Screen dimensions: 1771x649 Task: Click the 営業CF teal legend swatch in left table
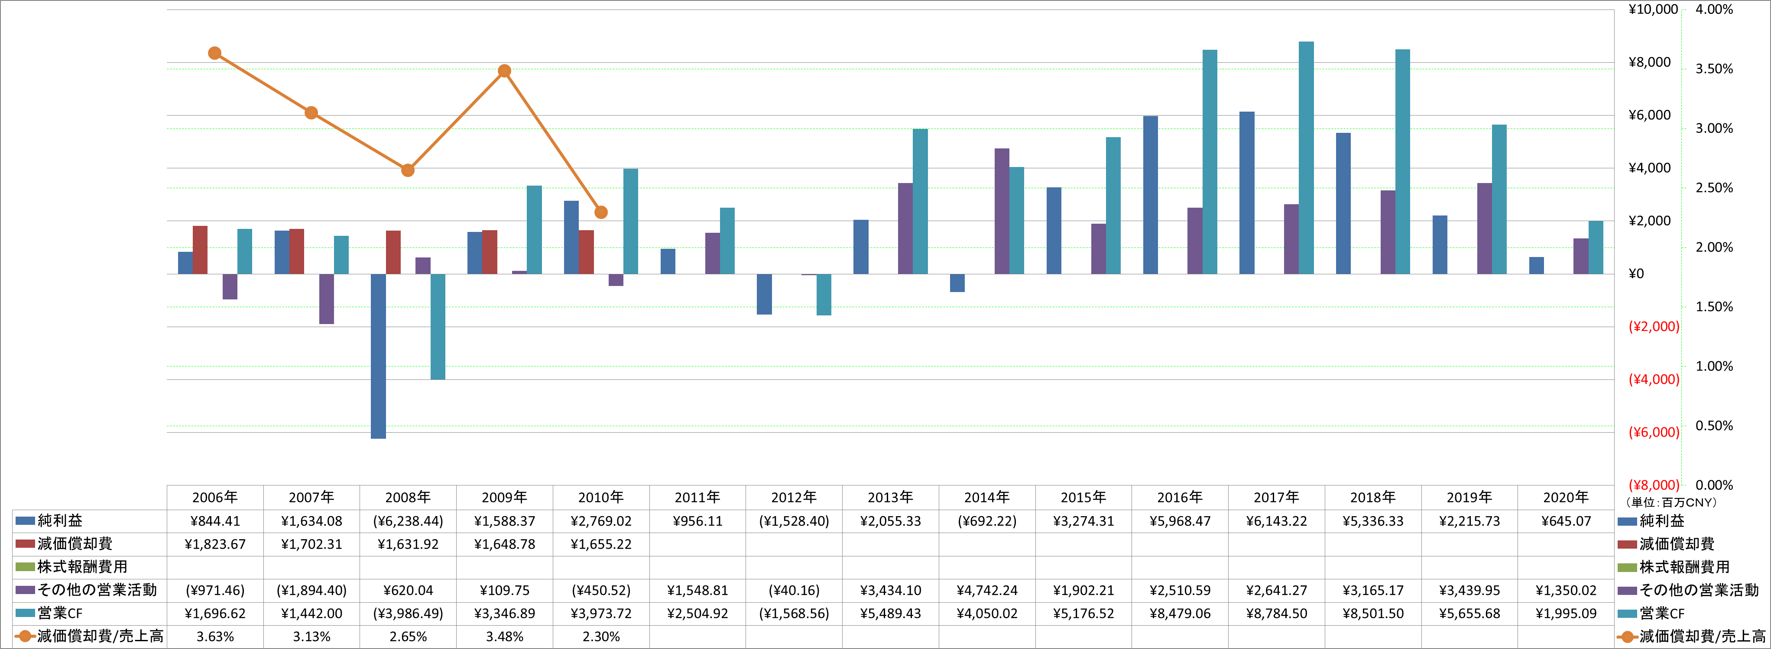[25, 613]
